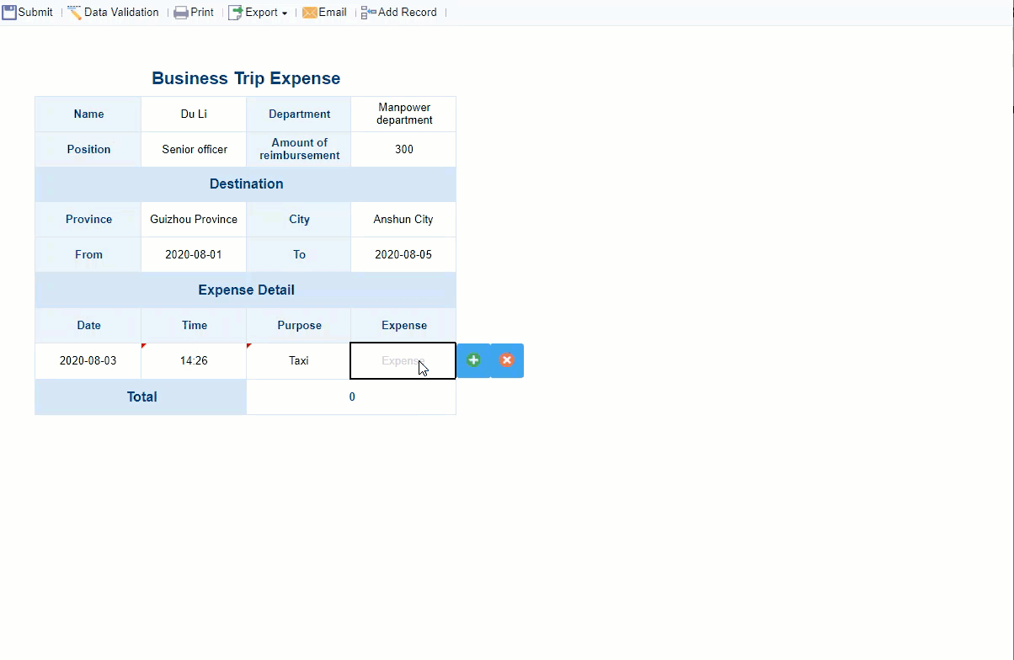Click the Submit save icon
This screenshot has height=660, width=1014.
pos(9,13)
